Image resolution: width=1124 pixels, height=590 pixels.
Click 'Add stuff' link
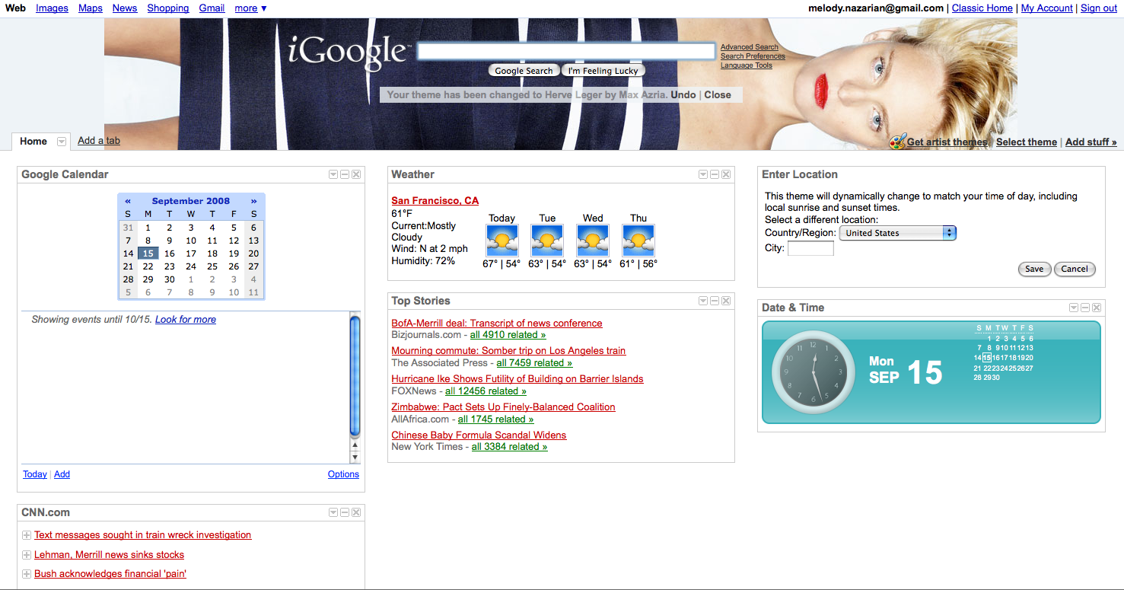tap(1091, 142)
